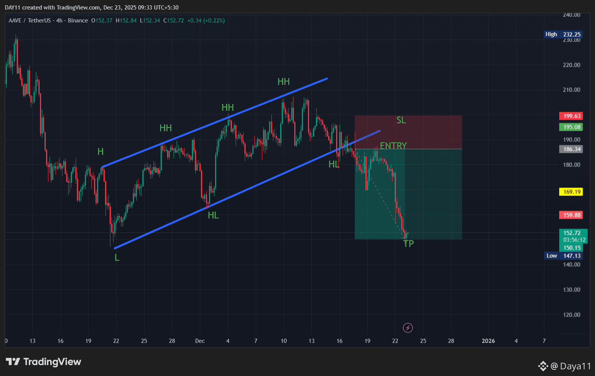The height and width of the screenshot is (376, 595).
Task: Select the red 199.63 stop price tag
Action: pos(571,116)
